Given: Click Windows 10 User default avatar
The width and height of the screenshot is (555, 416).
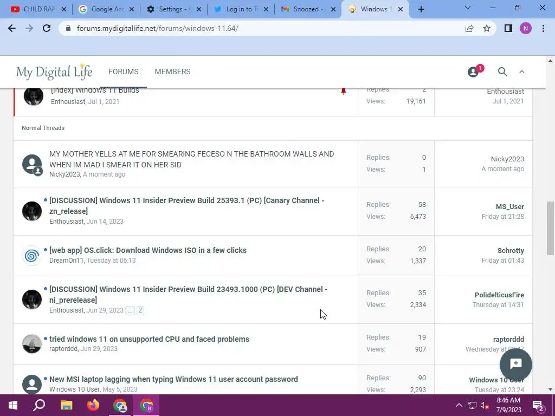Looking at the screenshot, I should [32, 384].
